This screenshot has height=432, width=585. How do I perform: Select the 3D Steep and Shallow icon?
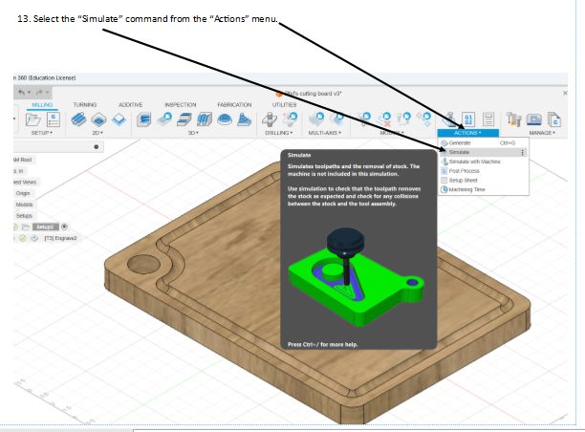click(x=184, y=119)
